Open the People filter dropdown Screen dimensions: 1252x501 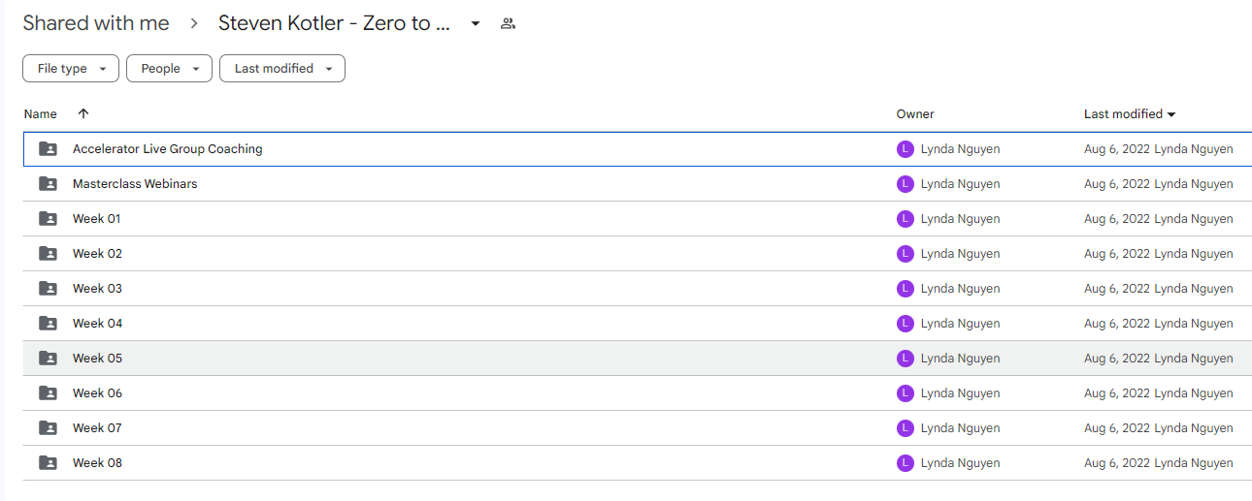169,69
